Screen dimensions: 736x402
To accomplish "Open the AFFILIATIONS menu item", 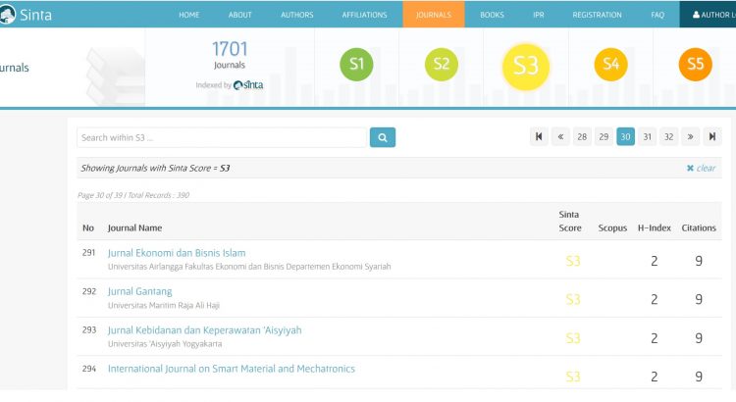I will (x=365, y=15).
